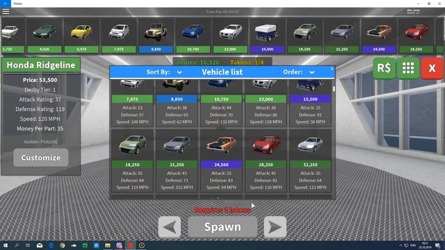Viewport: 445px width, 250px height.
Task: Expand the Sort By dropdown
Action: pos(179,72)
